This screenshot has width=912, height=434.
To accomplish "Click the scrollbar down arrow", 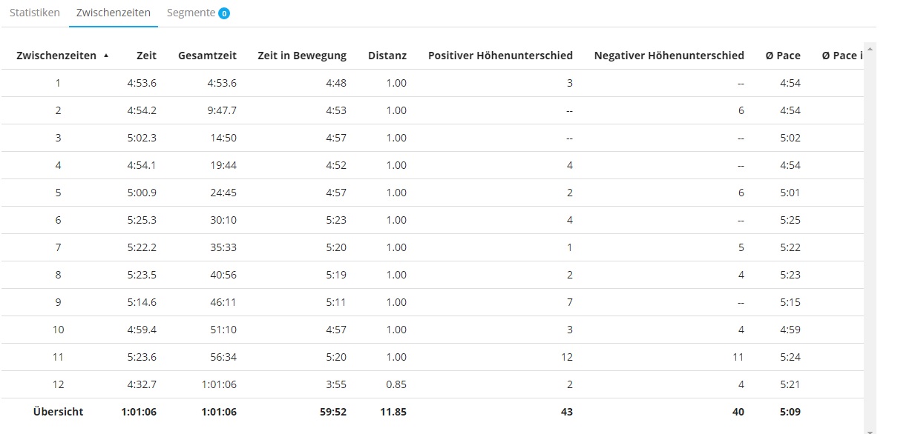I will coord(870,430).
